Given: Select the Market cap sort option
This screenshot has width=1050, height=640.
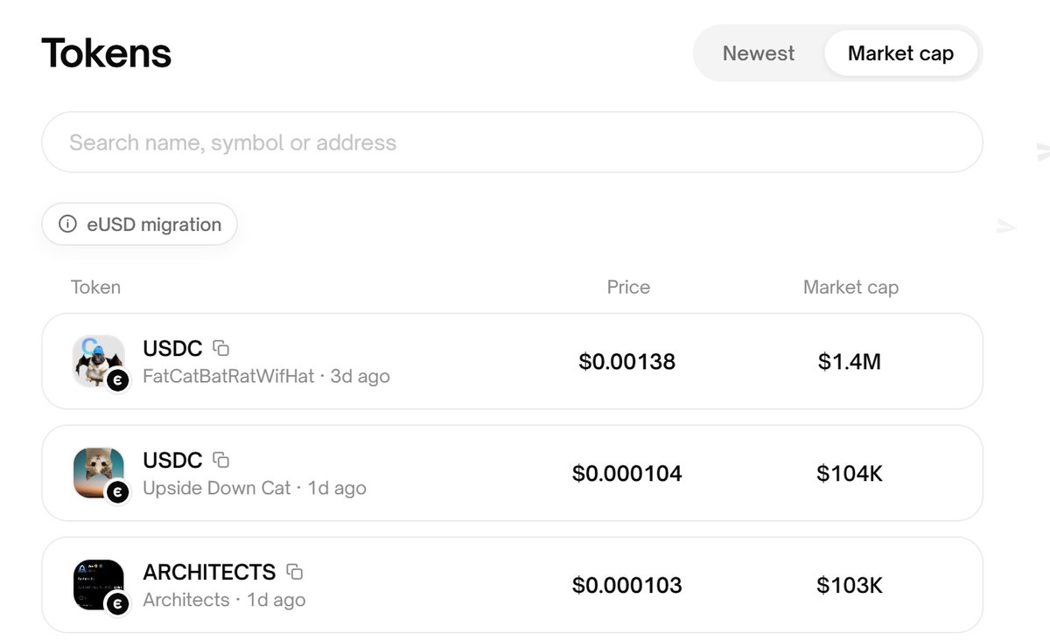Looking at the screenshot, I should [900, 53].
